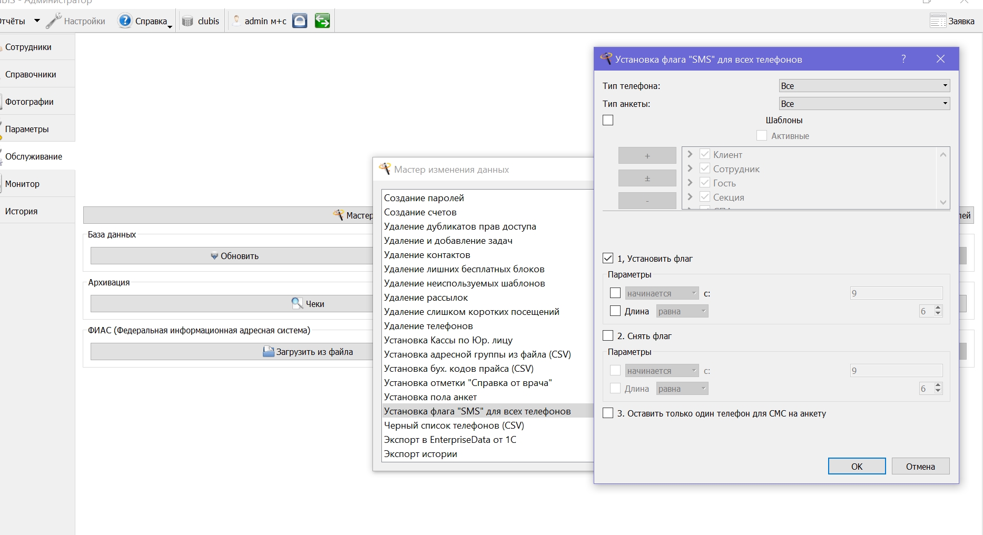Viewport: 983px width, 535px height.
Task: Enable '2. Снять флаг' checkbox
Action: tap(608, 336)
